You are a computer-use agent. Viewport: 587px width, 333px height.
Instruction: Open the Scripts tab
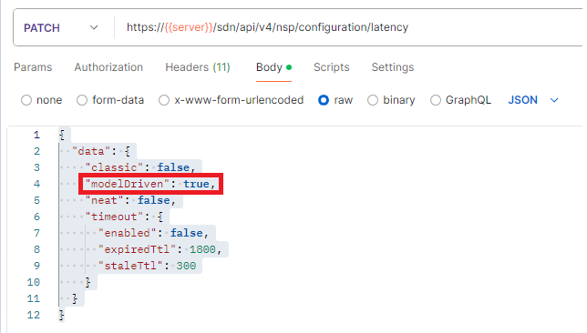pos(331,67)
